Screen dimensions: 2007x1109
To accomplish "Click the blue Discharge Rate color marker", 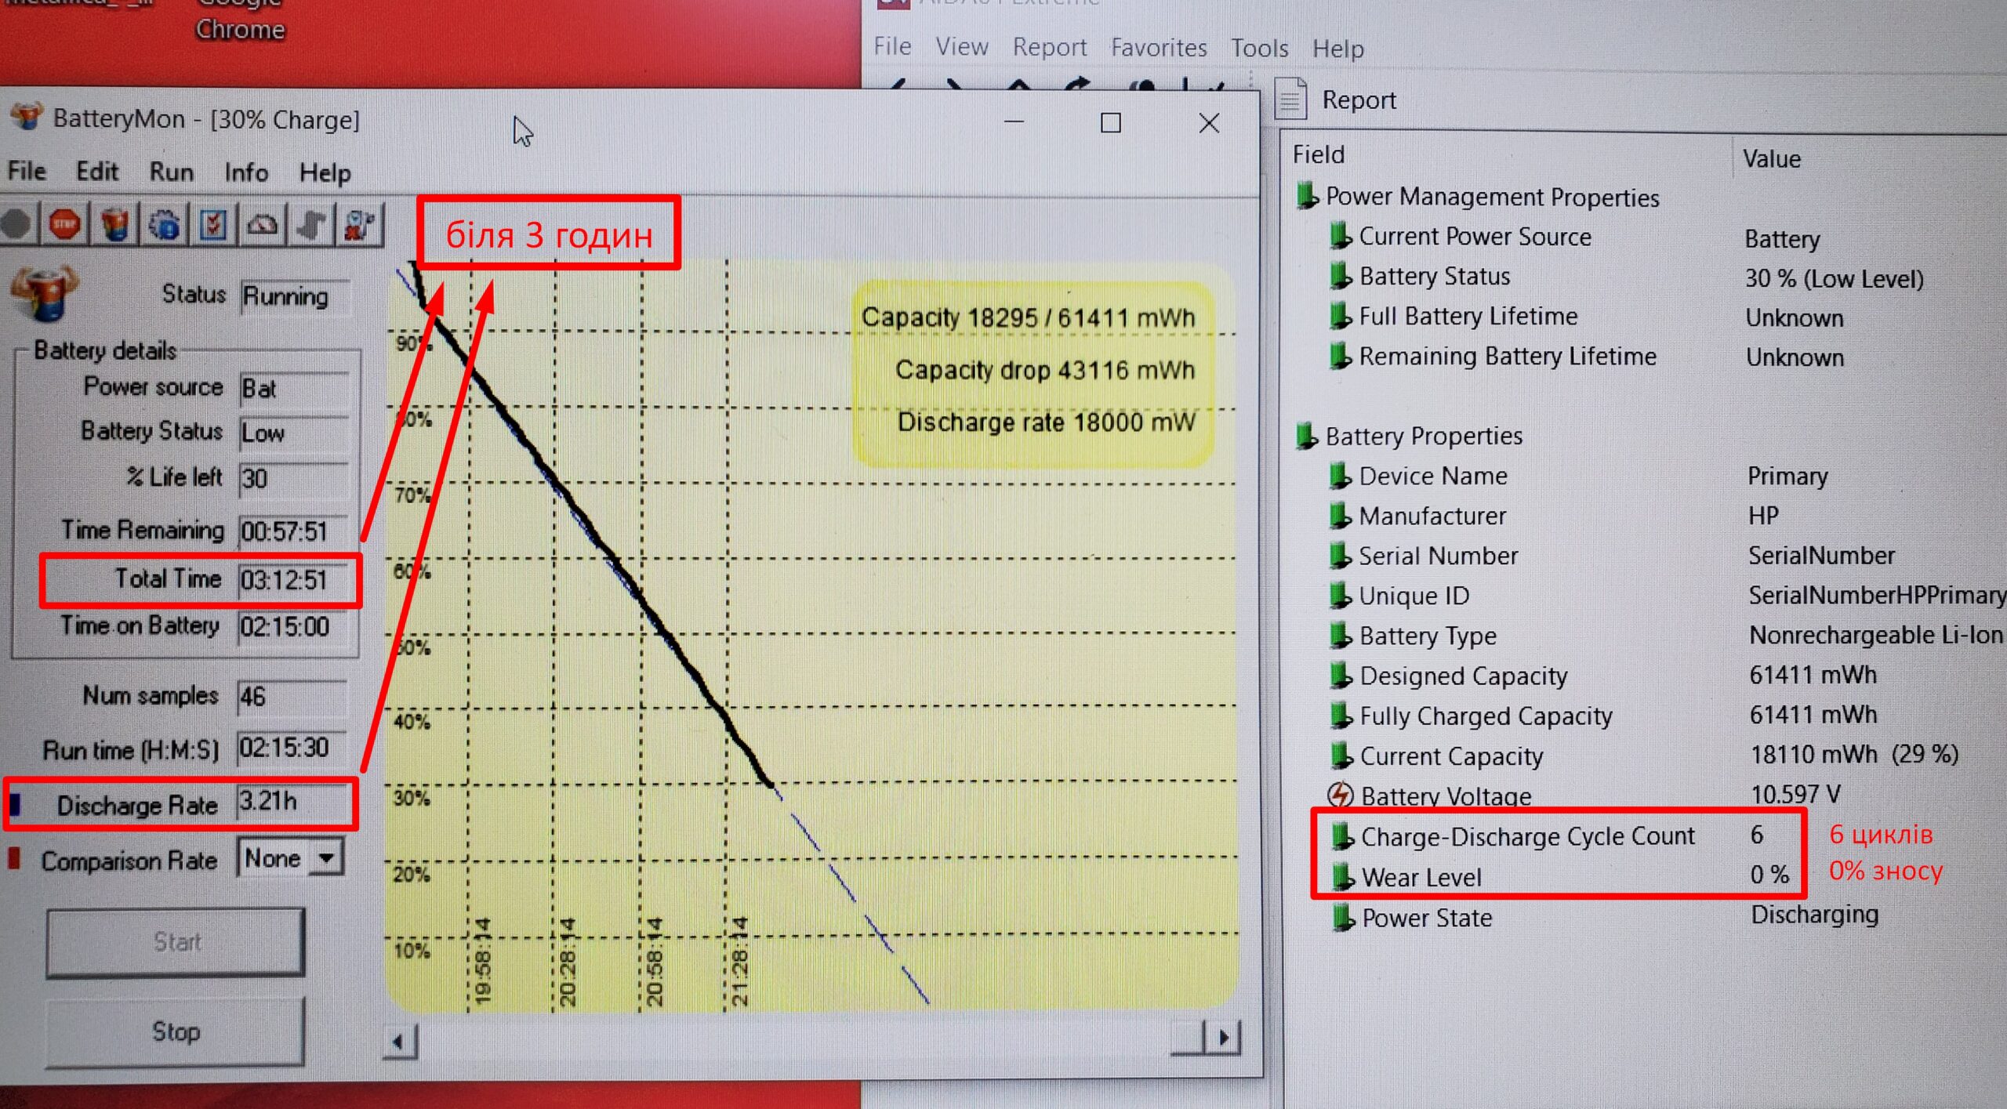I will pos(15,804).
